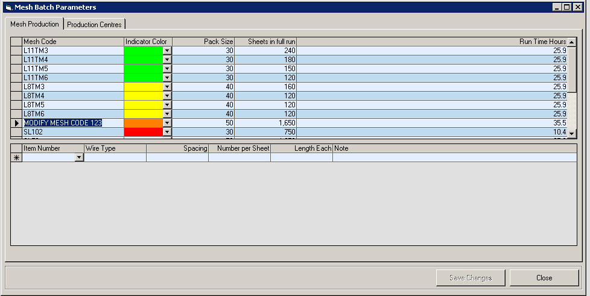Switch to the Production Centres tab

[x=94, y=25]
